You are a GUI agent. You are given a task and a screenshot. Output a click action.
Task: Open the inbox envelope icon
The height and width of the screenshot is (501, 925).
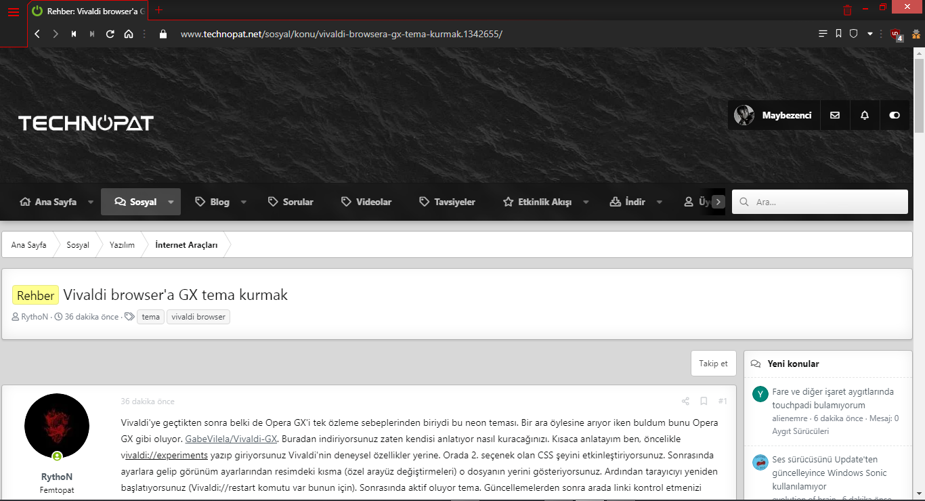(835, 116)
